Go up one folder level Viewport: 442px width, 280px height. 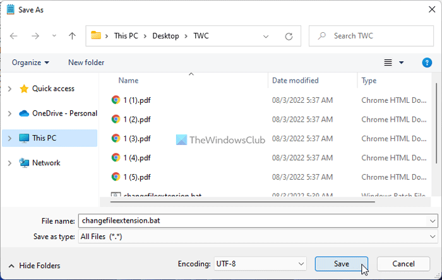pyautogui.click(x=72, y=36)
